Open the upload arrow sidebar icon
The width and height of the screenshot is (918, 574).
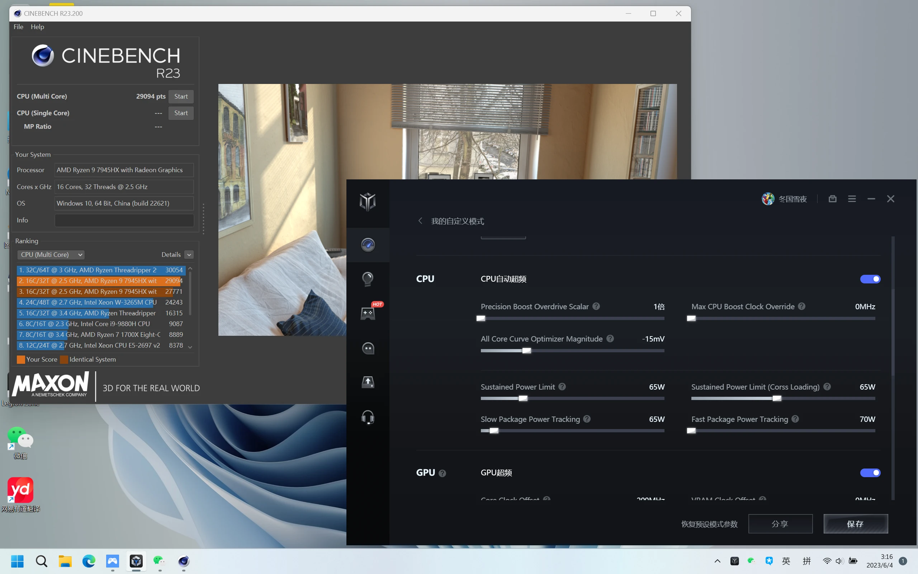368,382
